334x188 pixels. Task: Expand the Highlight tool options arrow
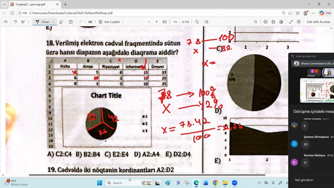(x=28, y=22)
